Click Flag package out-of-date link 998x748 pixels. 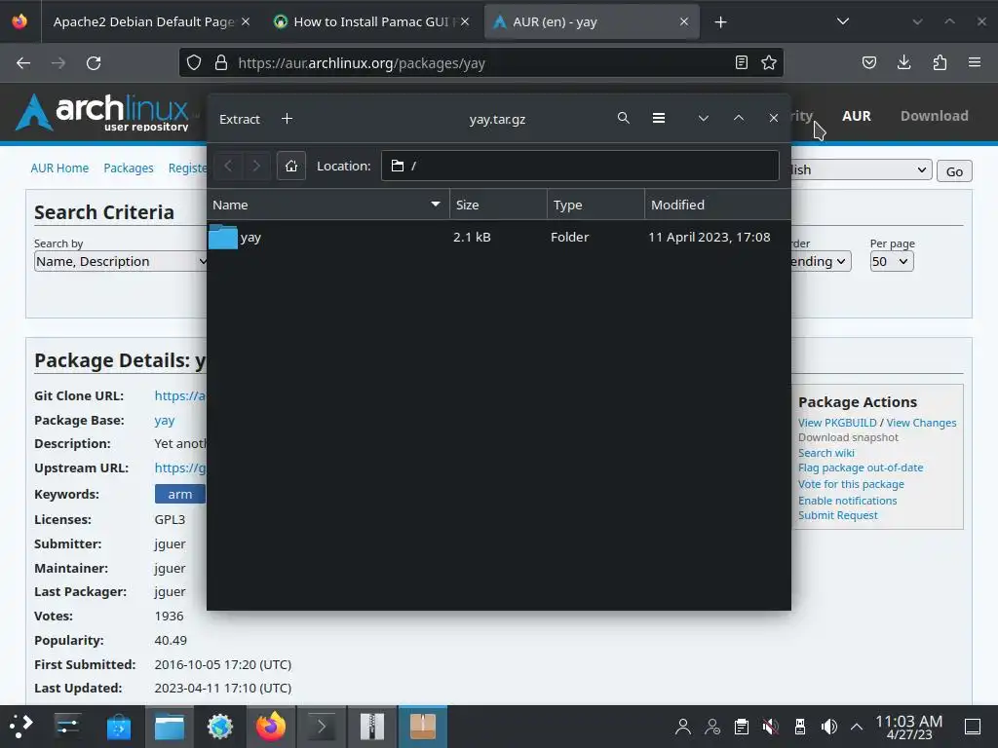tap(861, 467)
